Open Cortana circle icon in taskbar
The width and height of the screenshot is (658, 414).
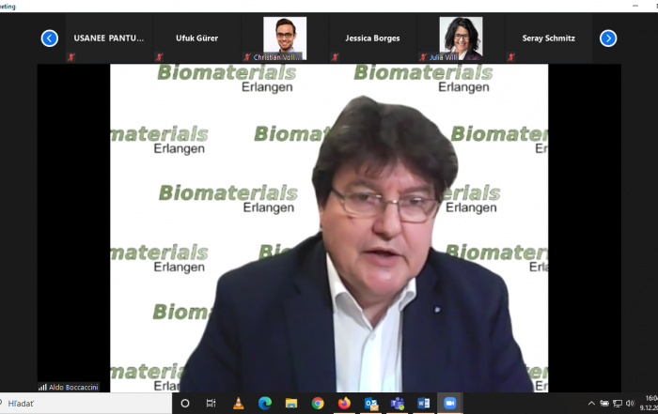184,404
